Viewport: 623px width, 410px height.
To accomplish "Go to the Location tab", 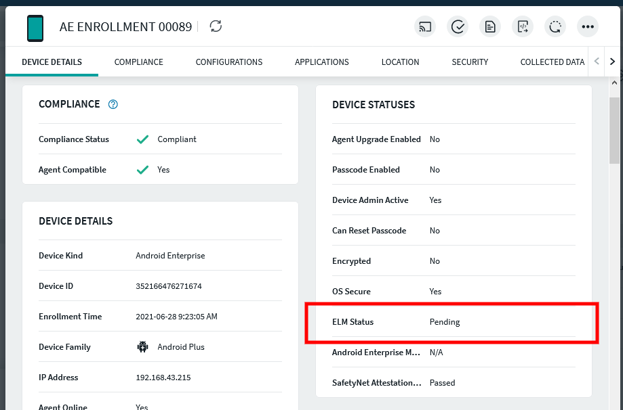I will 400,62.
